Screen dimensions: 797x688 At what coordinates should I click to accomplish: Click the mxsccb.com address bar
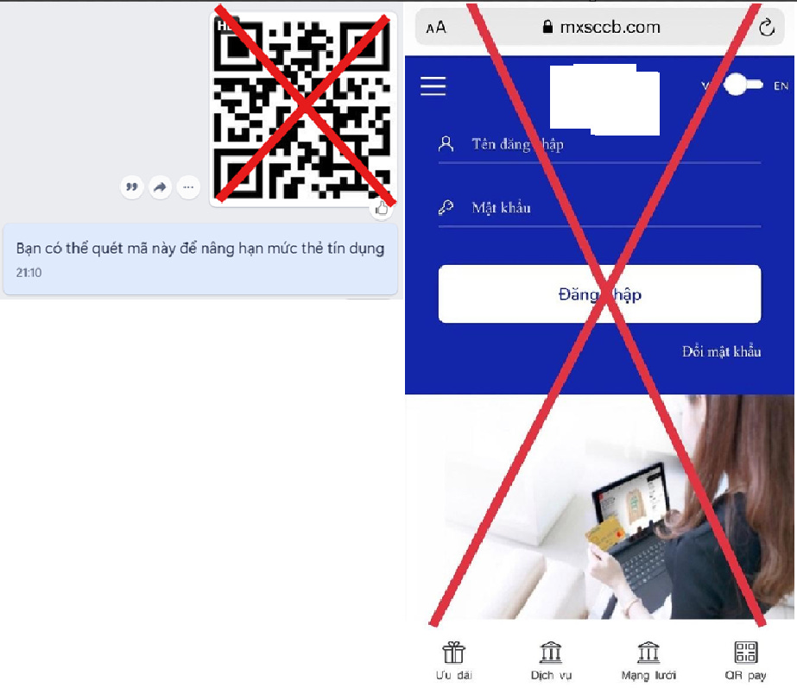[x=600, y=27]
